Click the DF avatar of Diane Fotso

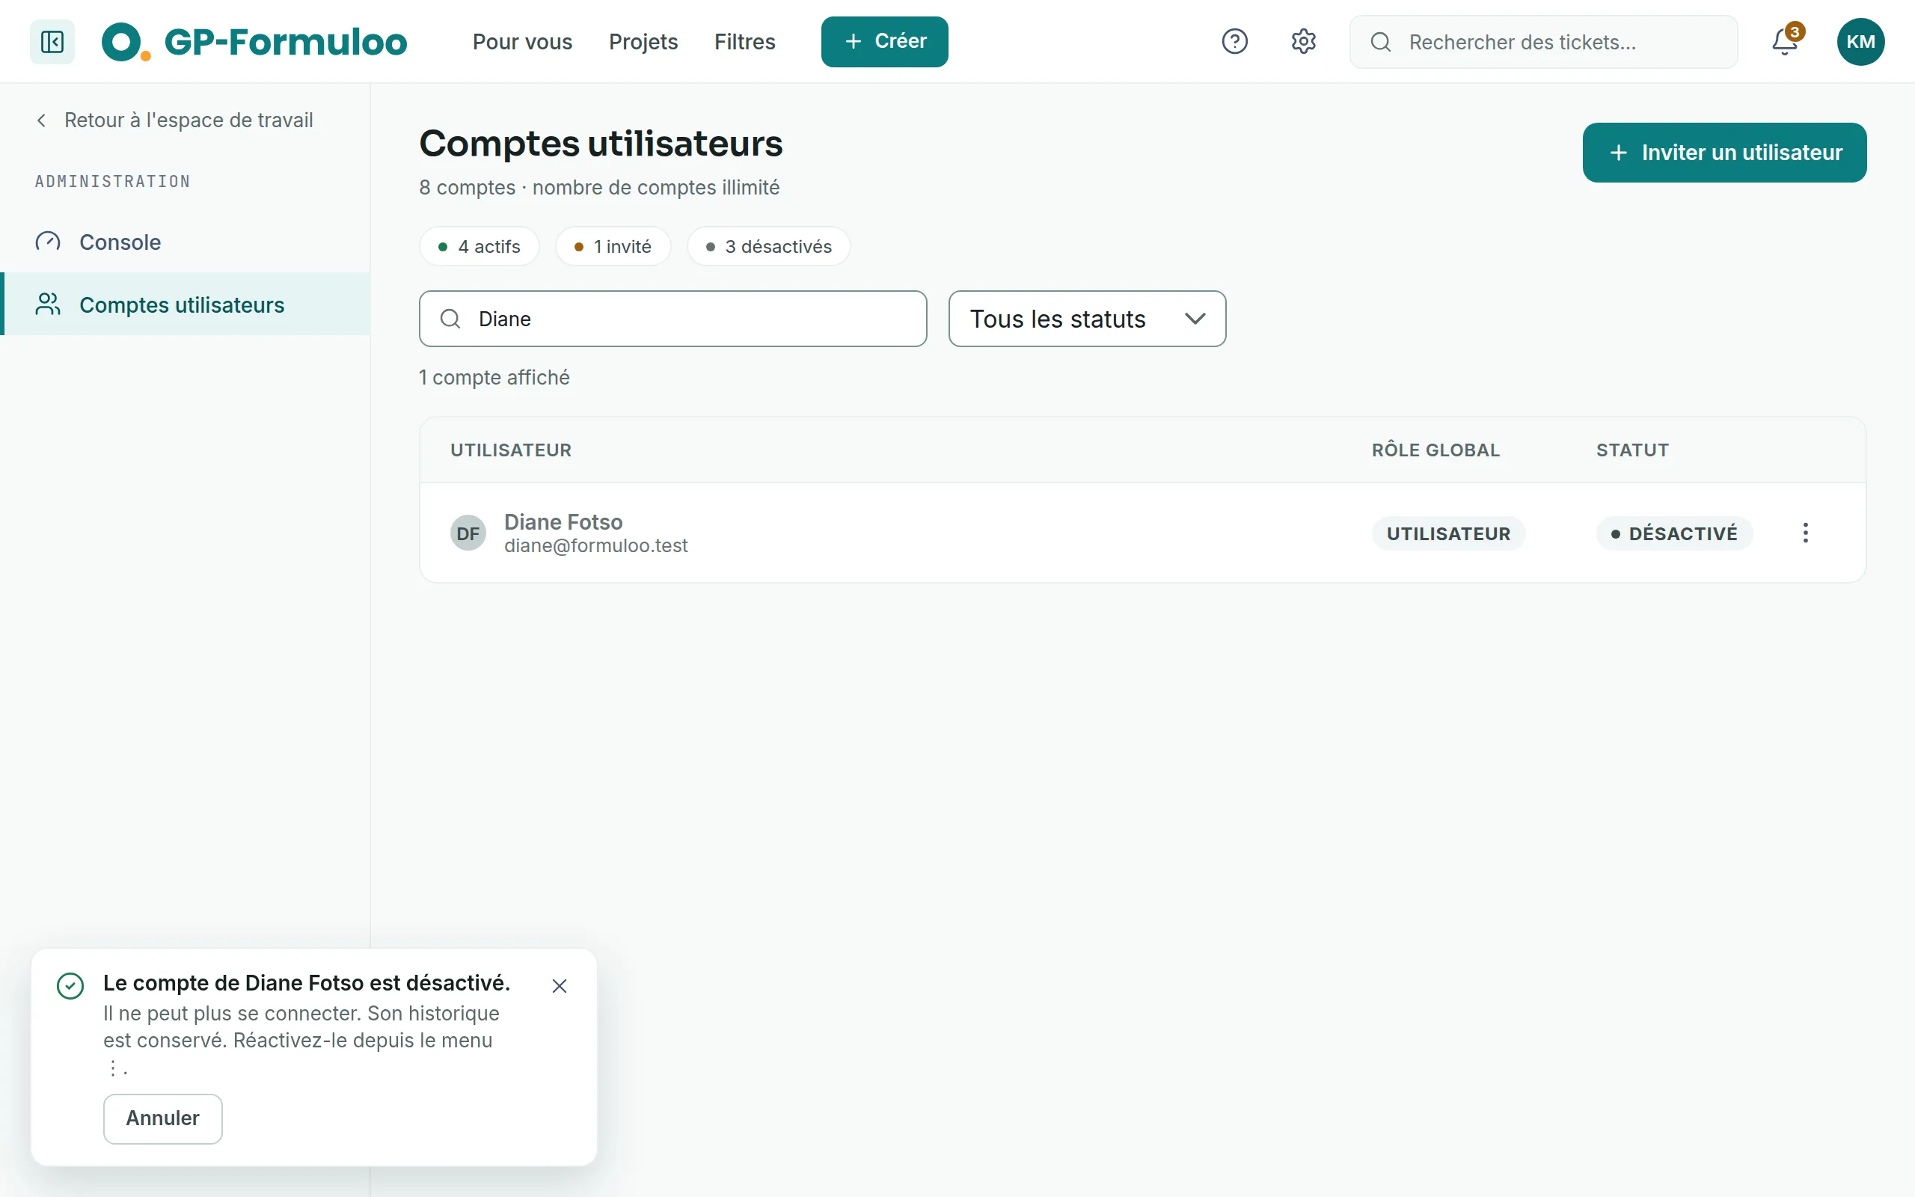[468, 533]
